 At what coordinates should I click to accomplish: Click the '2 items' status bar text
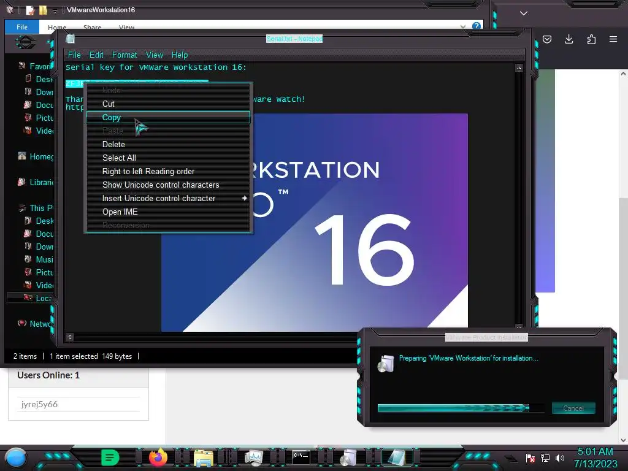pos(25,356)
